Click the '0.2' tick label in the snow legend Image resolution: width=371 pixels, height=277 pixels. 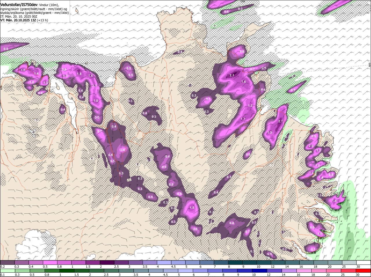point(2,266)
